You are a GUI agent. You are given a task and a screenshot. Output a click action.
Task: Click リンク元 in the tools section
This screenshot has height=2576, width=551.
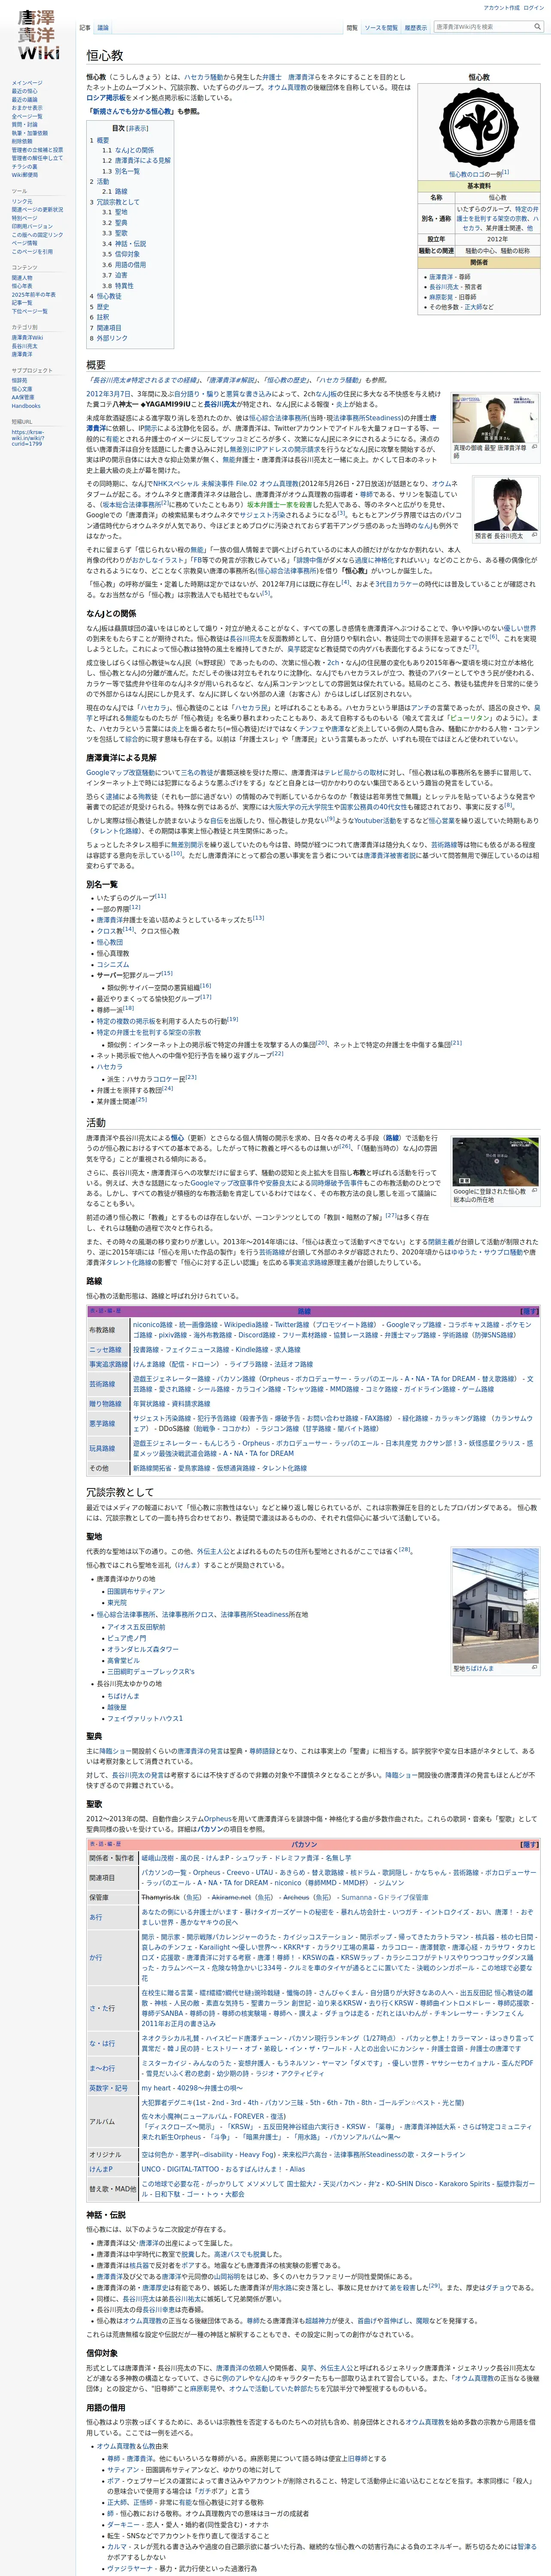tap(22, 202)
